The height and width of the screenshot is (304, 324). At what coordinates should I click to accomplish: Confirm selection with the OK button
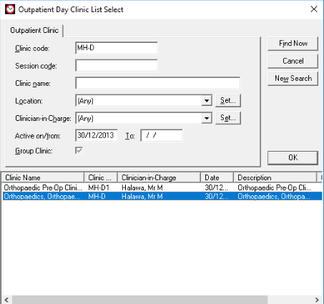293,157
